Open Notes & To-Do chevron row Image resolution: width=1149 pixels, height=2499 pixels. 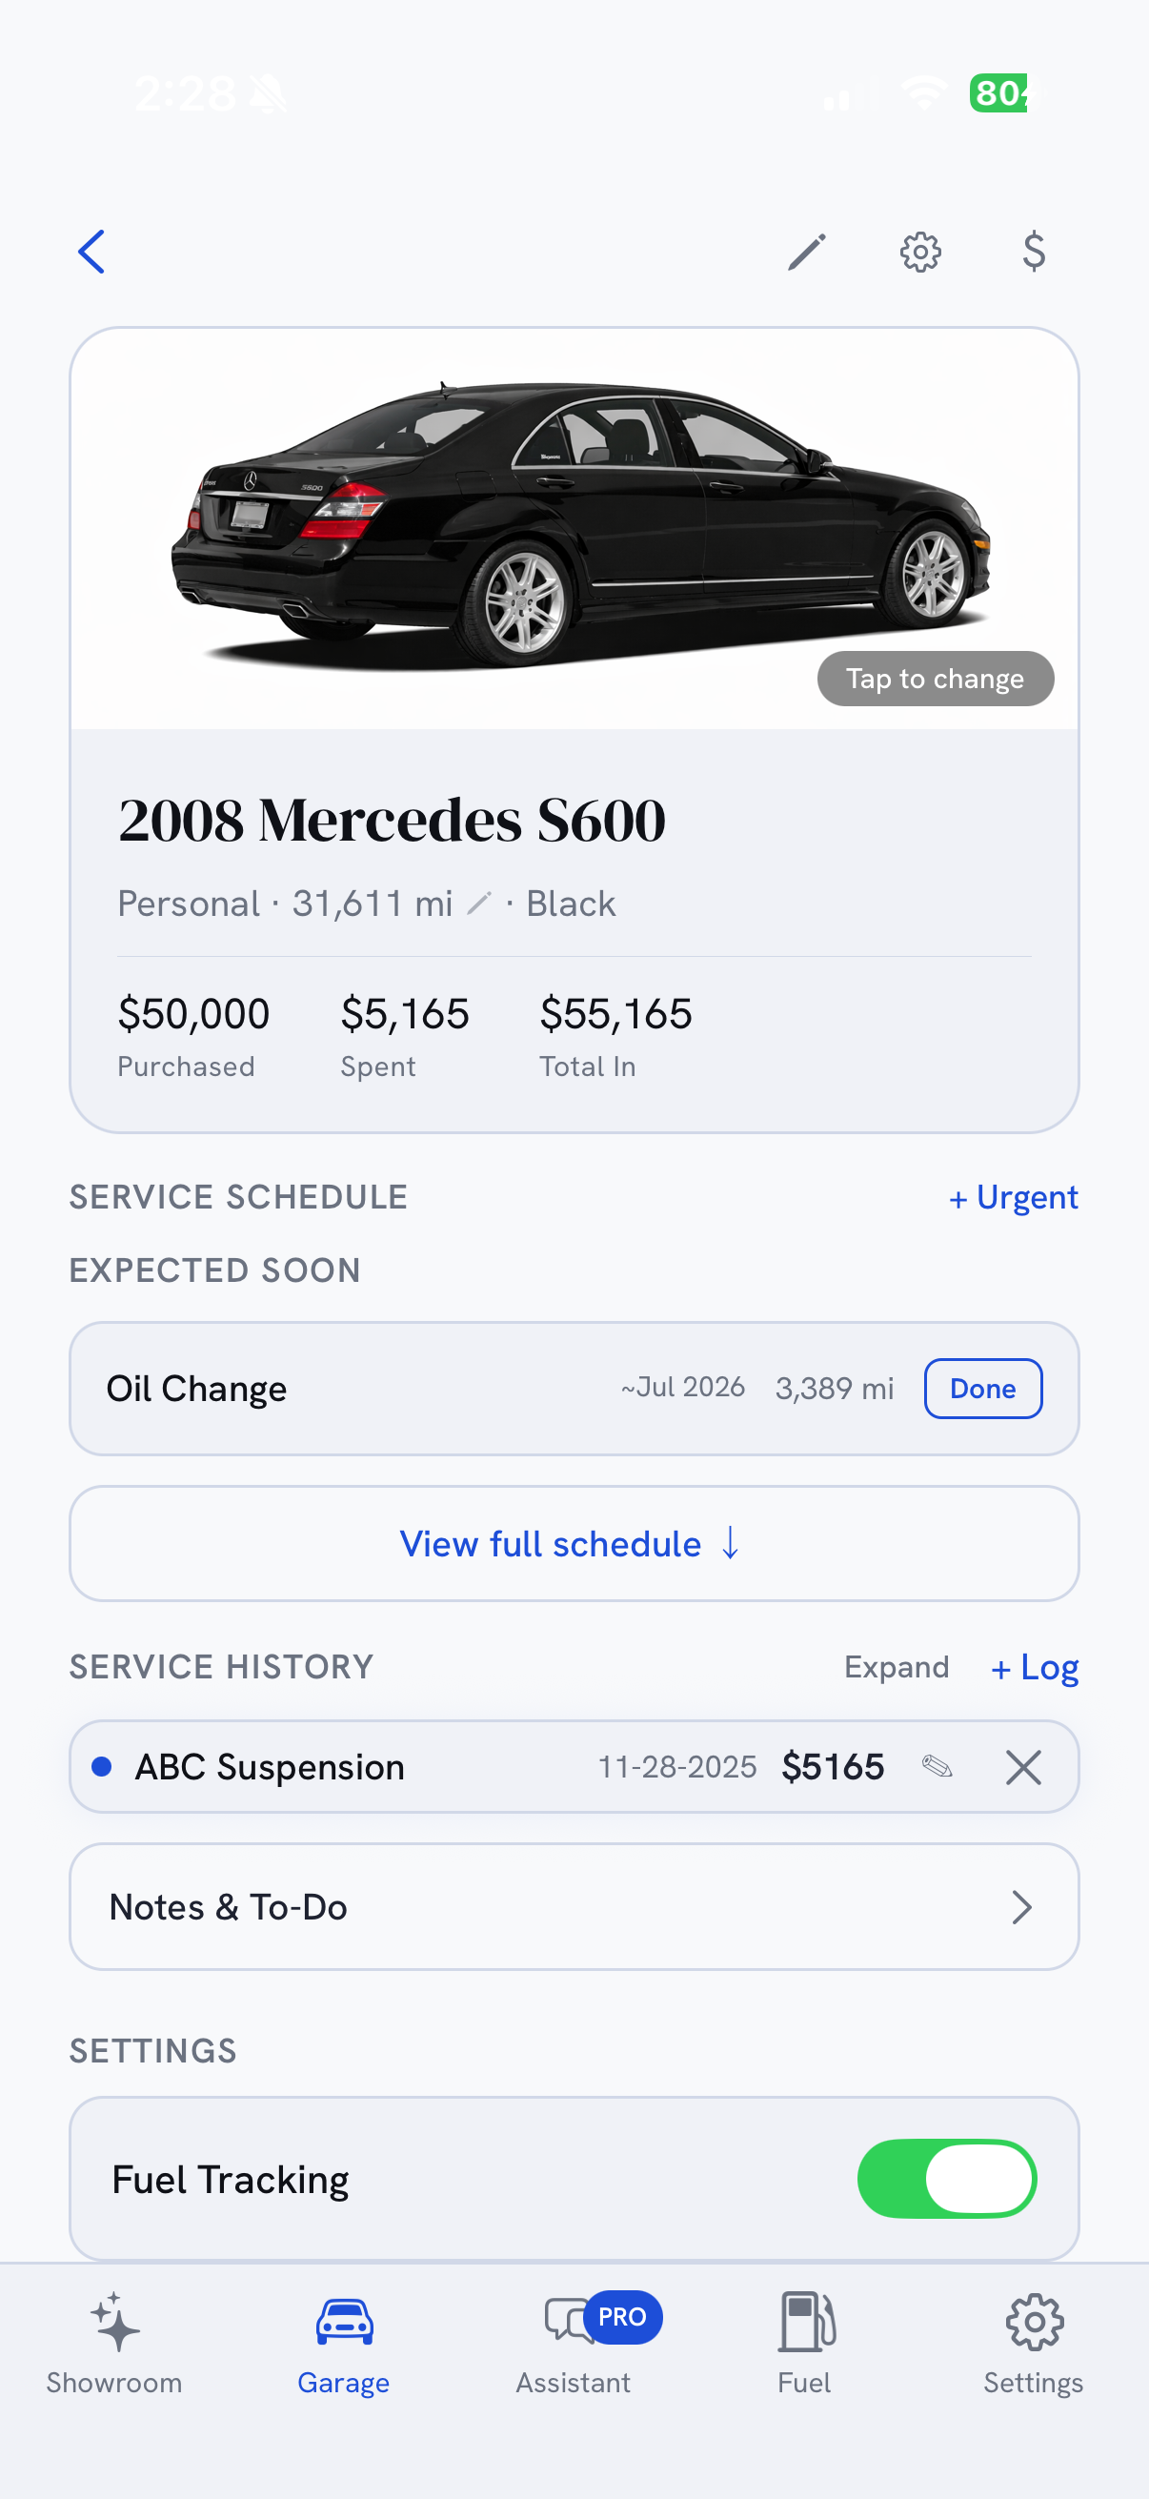pyautogui.click(x=574, y=1906)
